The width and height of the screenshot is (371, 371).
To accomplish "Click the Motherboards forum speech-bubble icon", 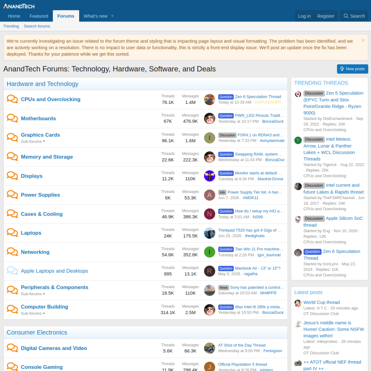I will 12,118.
